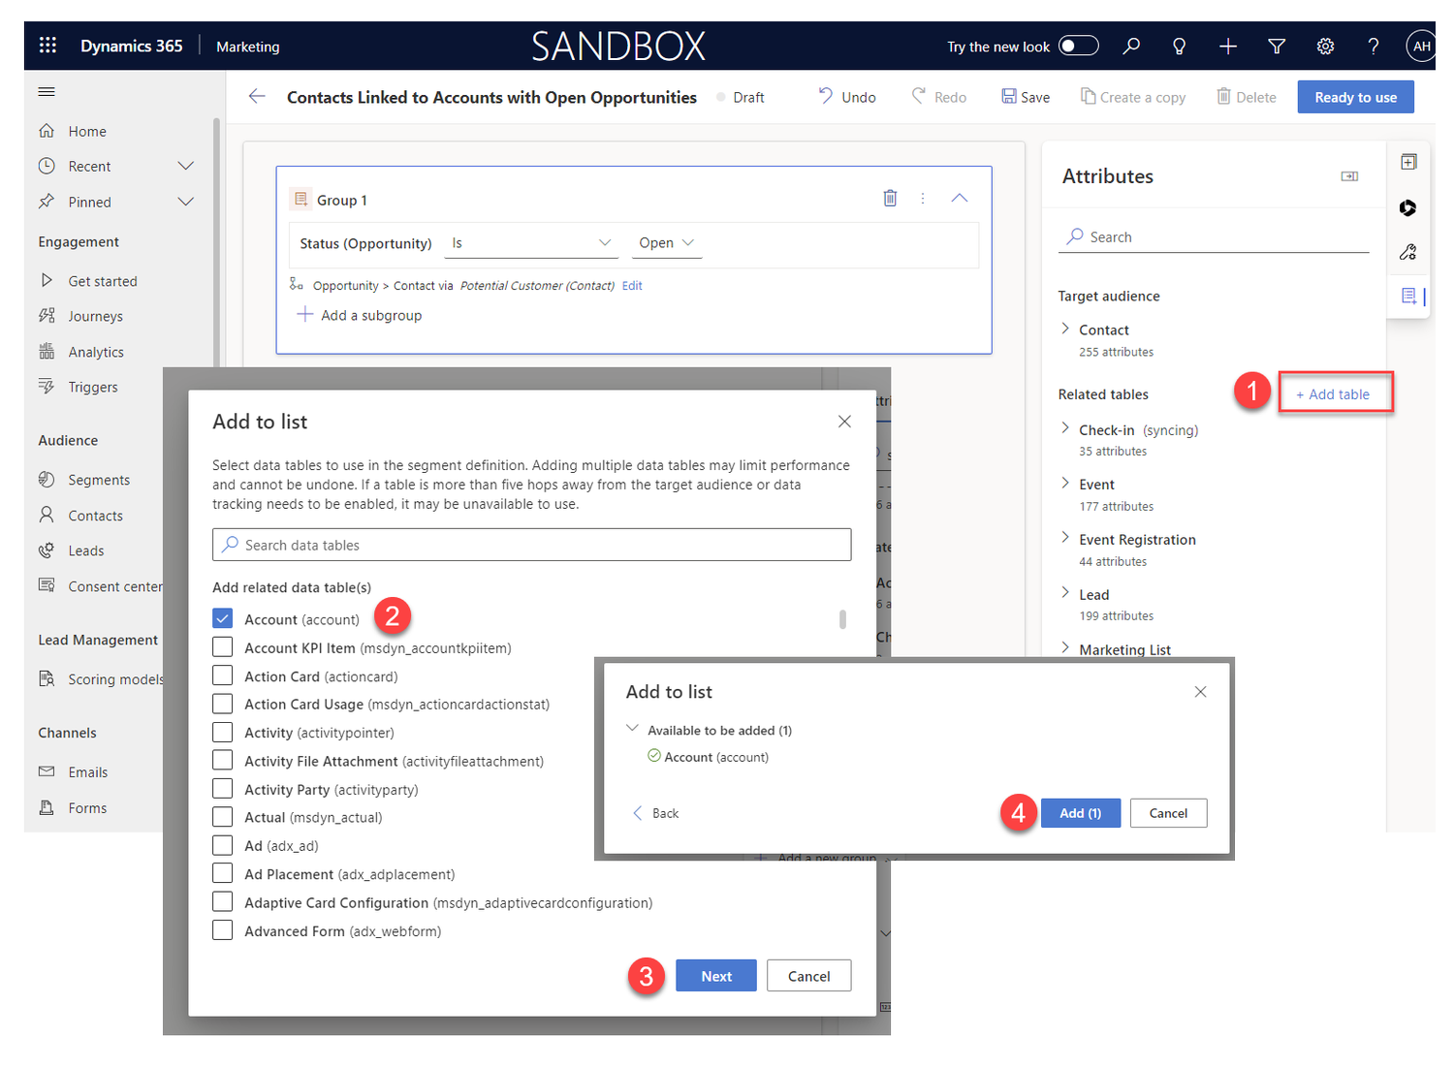Image resolution: width=1454 pixels, height=1068 pixels.
Task: Open the wrench tools panel icon
Action: click(x=1407, y=252)
